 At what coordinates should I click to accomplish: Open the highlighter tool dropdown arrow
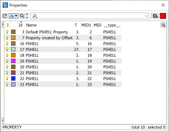pos(16,16)
